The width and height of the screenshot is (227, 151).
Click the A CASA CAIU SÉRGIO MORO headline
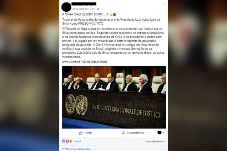[x=85, y=15]
